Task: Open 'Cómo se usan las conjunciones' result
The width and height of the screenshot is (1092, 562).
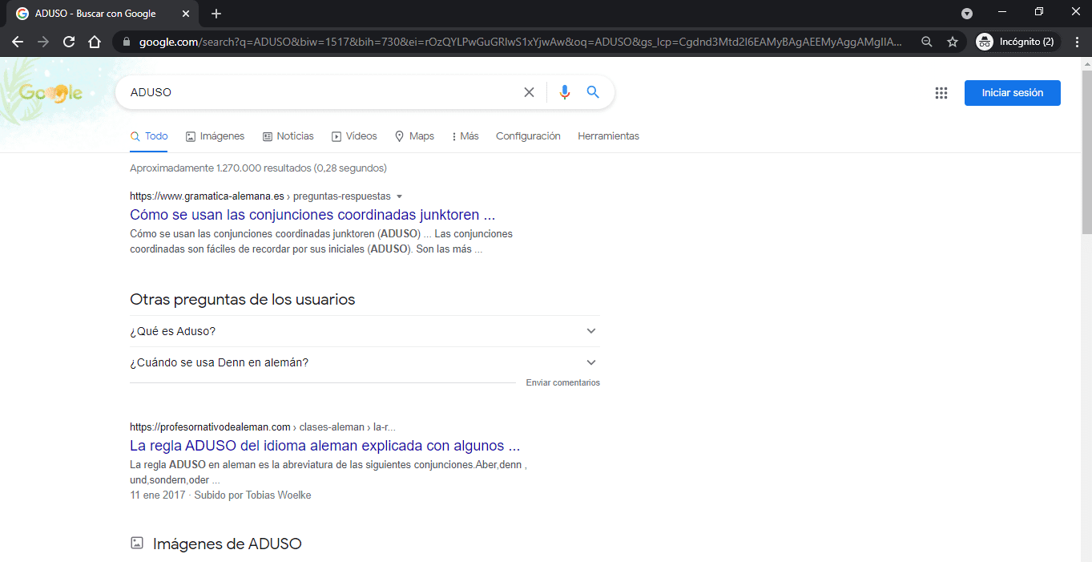Action: (312, 215)
